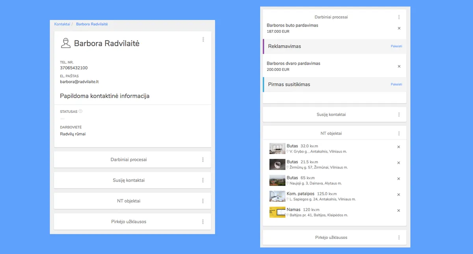Click the email barbora@radvilaite.lt
The height and width of the screenshot is (254, 473).
(x=79, y=82)
